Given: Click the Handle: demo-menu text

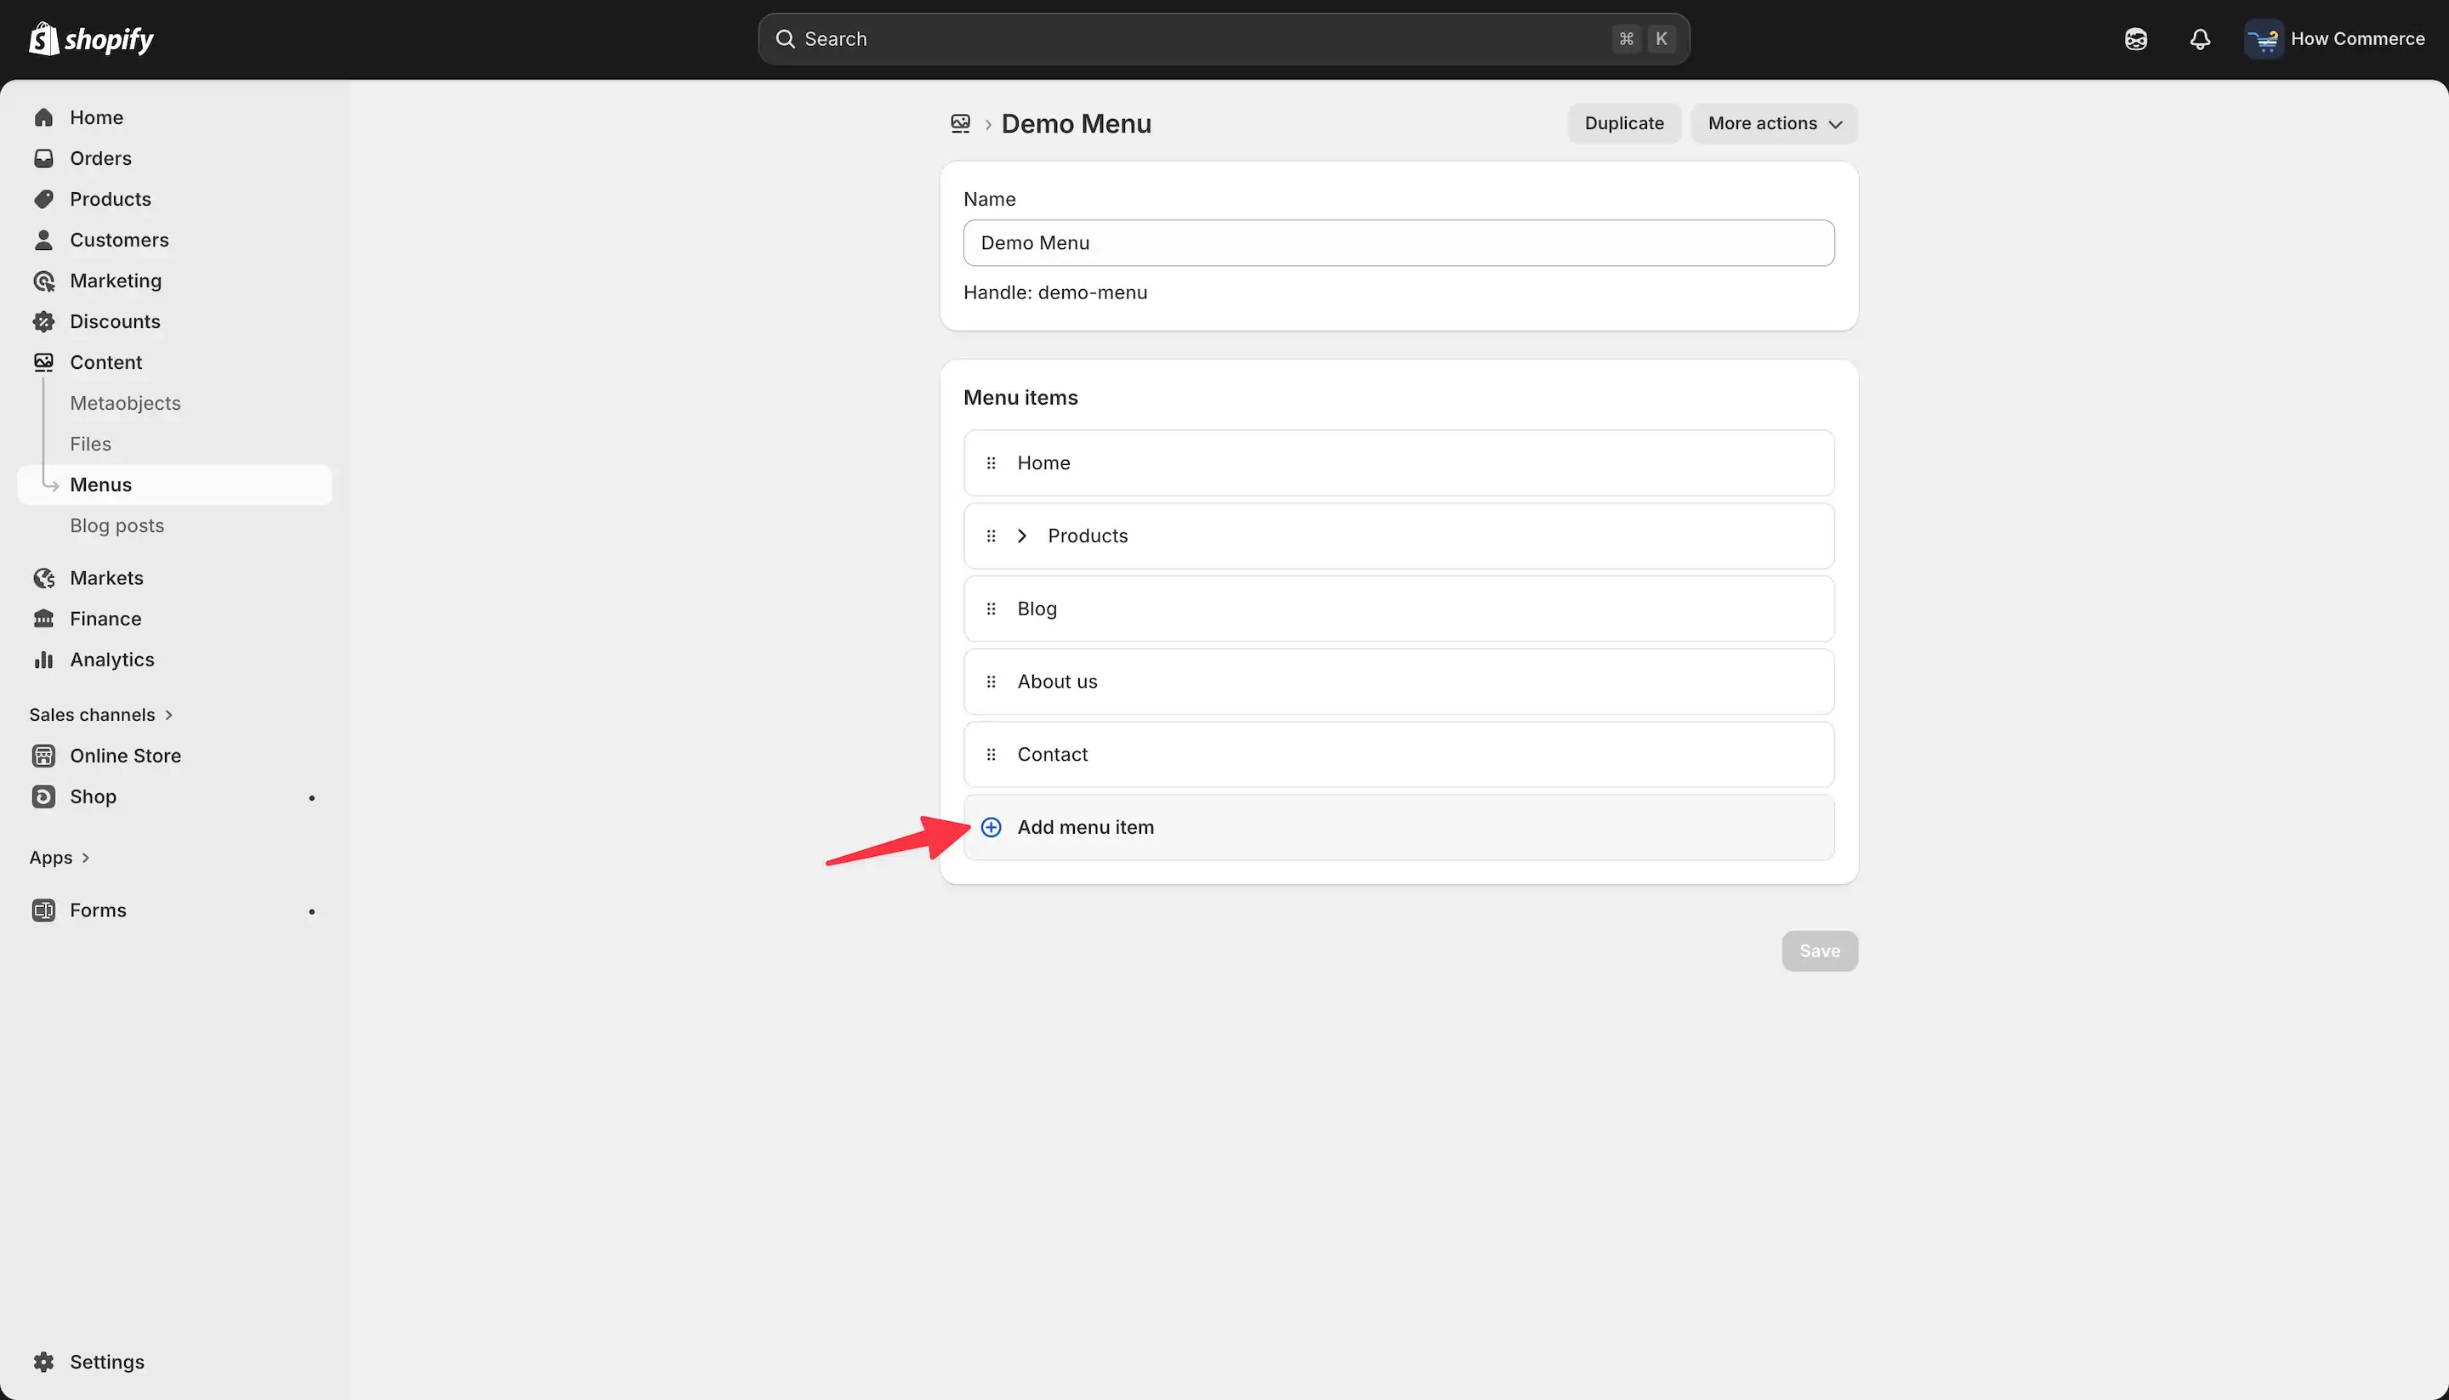Looking at the screenshot, I should [x=1055, y=292].
